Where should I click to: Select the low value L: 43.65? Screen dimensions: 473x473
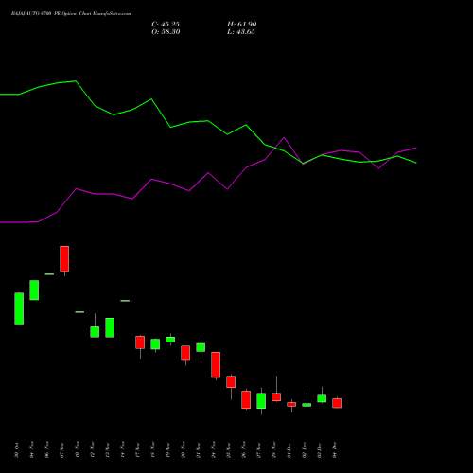tap(241, 32)
